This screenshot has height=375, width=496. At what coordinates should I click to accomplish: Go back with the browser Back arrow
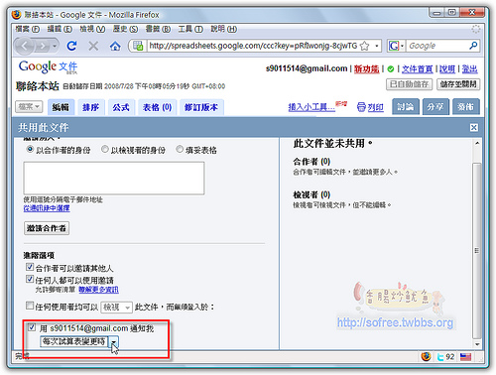[x=25, y=46]
